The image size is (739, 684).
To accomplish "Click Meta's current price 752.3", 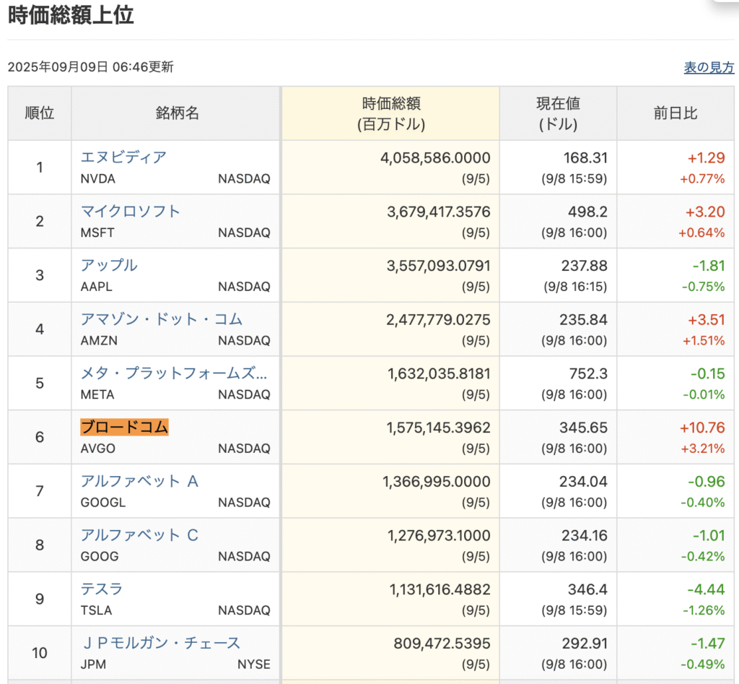I will pos(589,373).
